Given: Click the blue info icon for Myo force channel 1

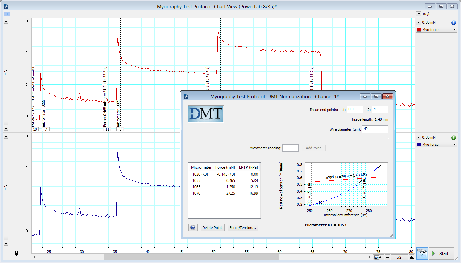Looking at the screenshot, I should coord(453,23).
